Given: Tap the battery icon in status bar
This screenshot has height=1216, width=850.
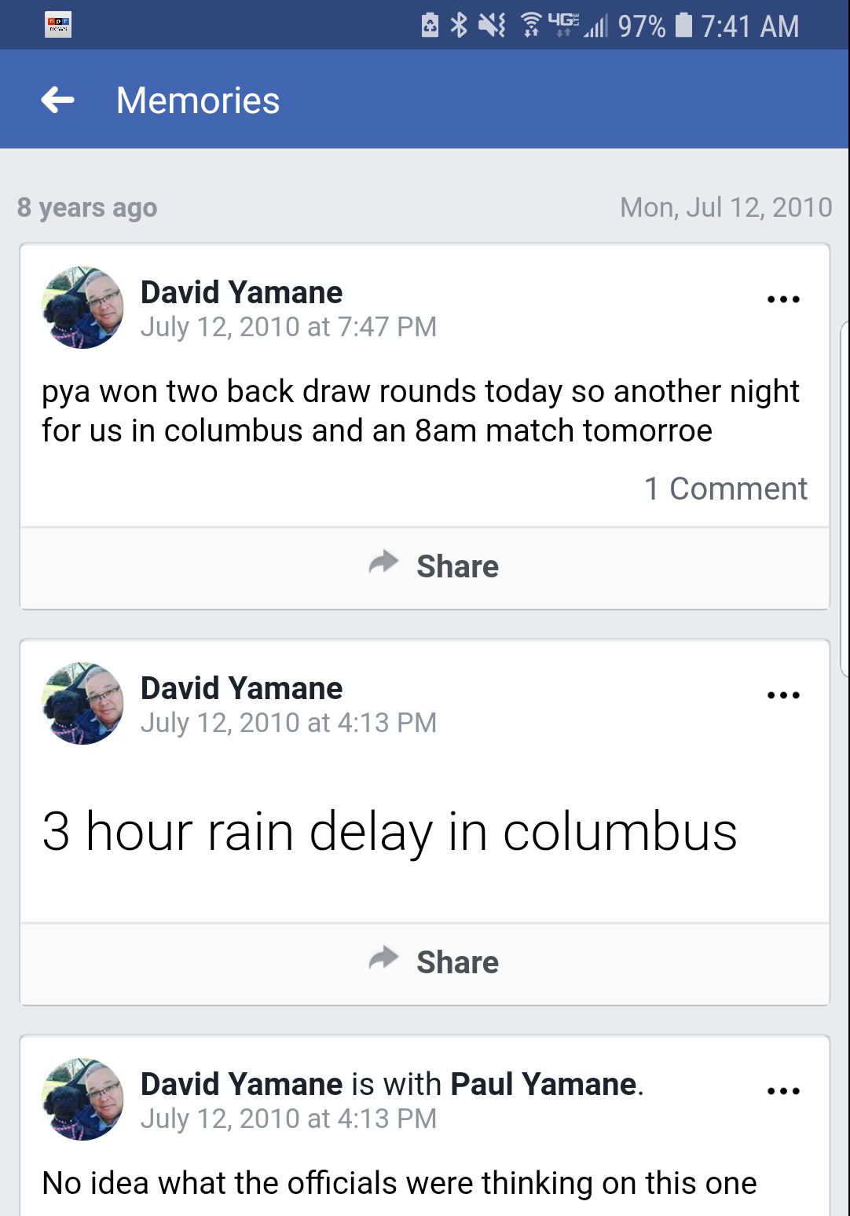Looking at the screenshot, I should [x=684, y=25].
